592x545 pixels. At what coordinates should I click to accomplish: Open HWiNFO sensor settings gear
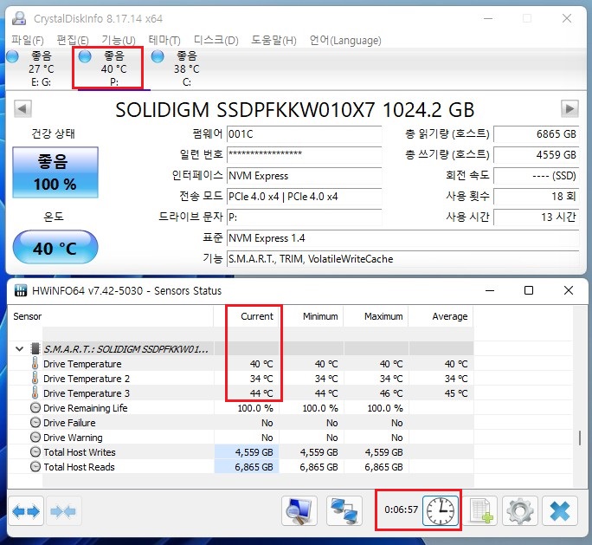click(520, 511)
